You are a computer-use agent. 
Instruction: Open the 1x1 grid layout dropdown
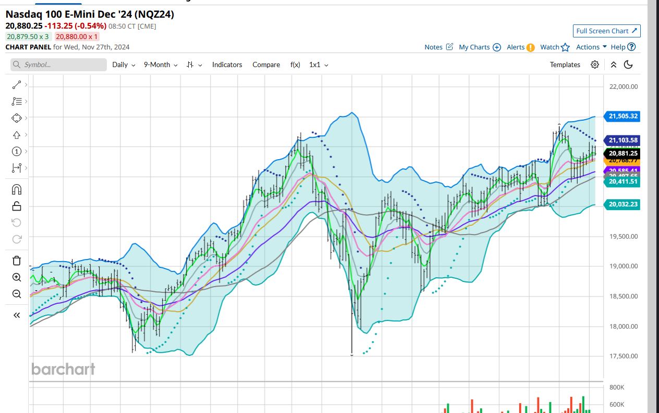tap(319, 64)
